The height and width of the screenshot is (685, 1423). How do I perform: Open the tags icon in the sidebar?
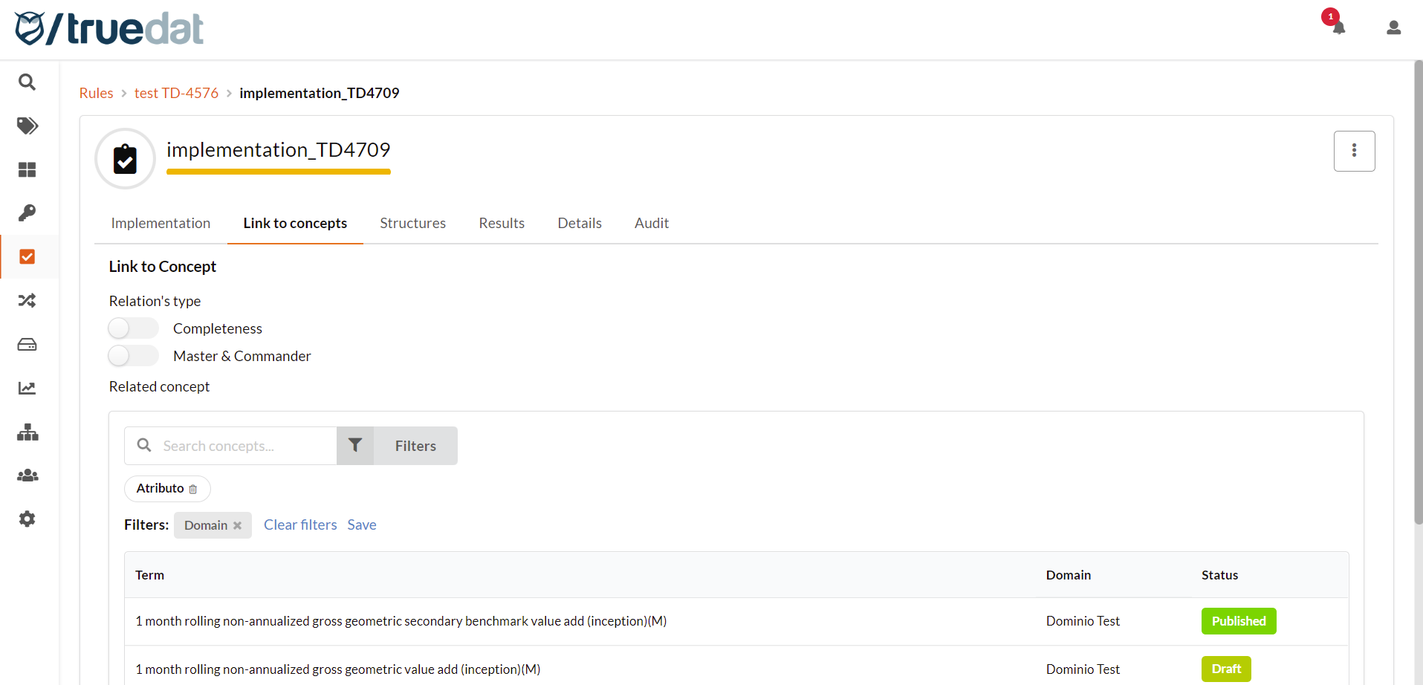click(27, 126)
